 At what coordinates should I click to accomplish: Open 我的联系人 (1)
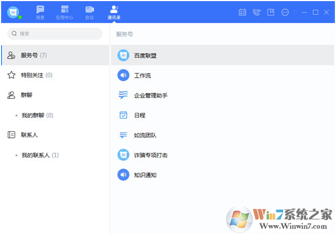coord(55,155)
